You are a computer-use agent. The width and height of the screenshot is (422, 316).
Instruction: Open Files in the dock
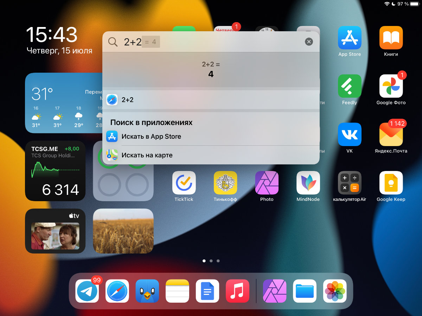(305, 291)
